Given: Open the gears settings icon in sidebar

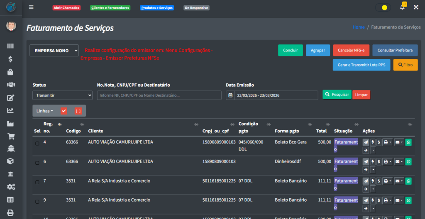Looking at the screenshot, I should (11, 187).
